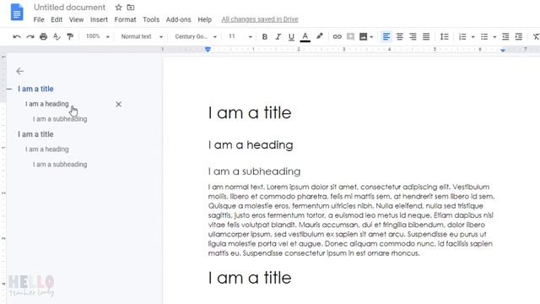
Task: Place cursor in 'I am a subheading' document text
Action: point(254,171)
